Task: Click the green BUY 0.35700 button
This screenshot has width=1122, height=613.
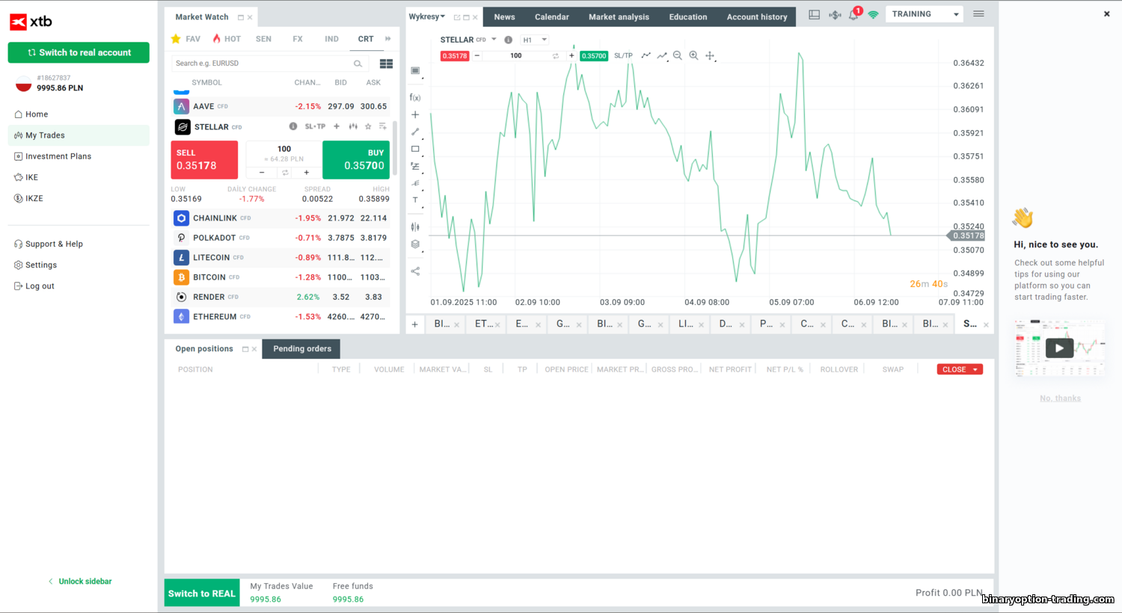Action: pyautogui.click(x=356, y=159)
